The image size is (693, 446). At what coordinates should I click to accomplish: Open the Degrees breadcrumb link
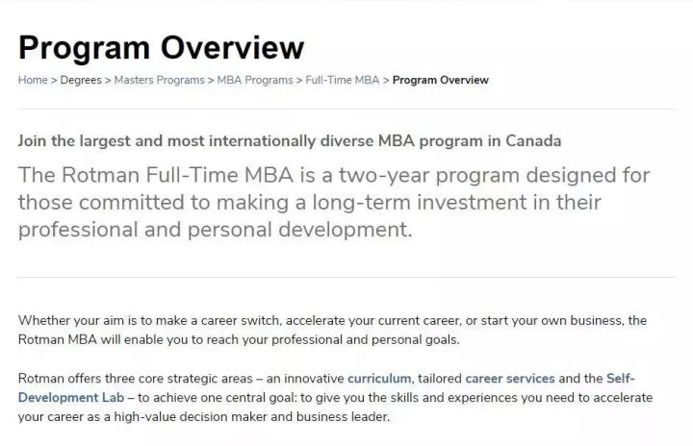(81, 80)
